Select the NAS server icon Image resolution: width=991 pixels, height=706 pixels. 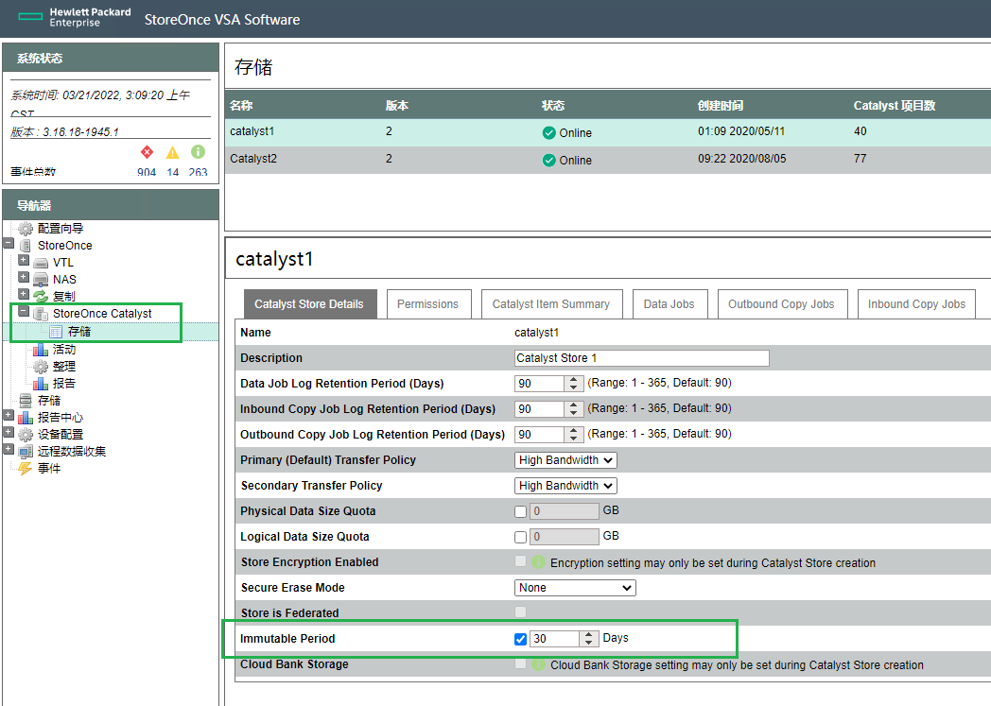click(x=41, y=279)
